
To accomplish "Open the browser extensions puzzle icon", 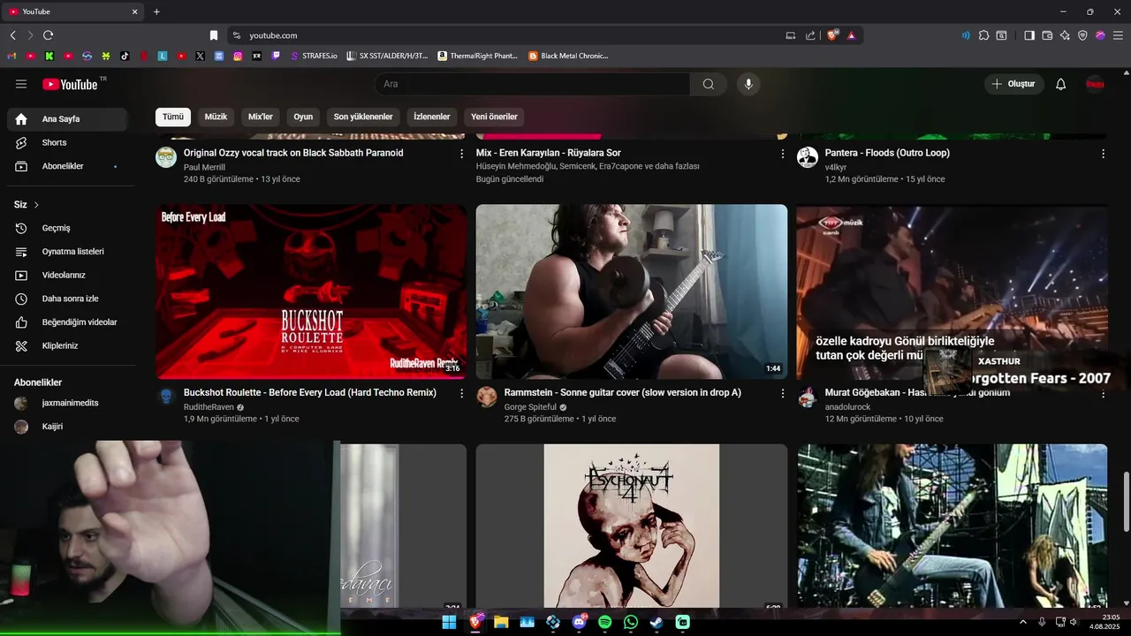I will pyautogui.click(x=983, y=35).
